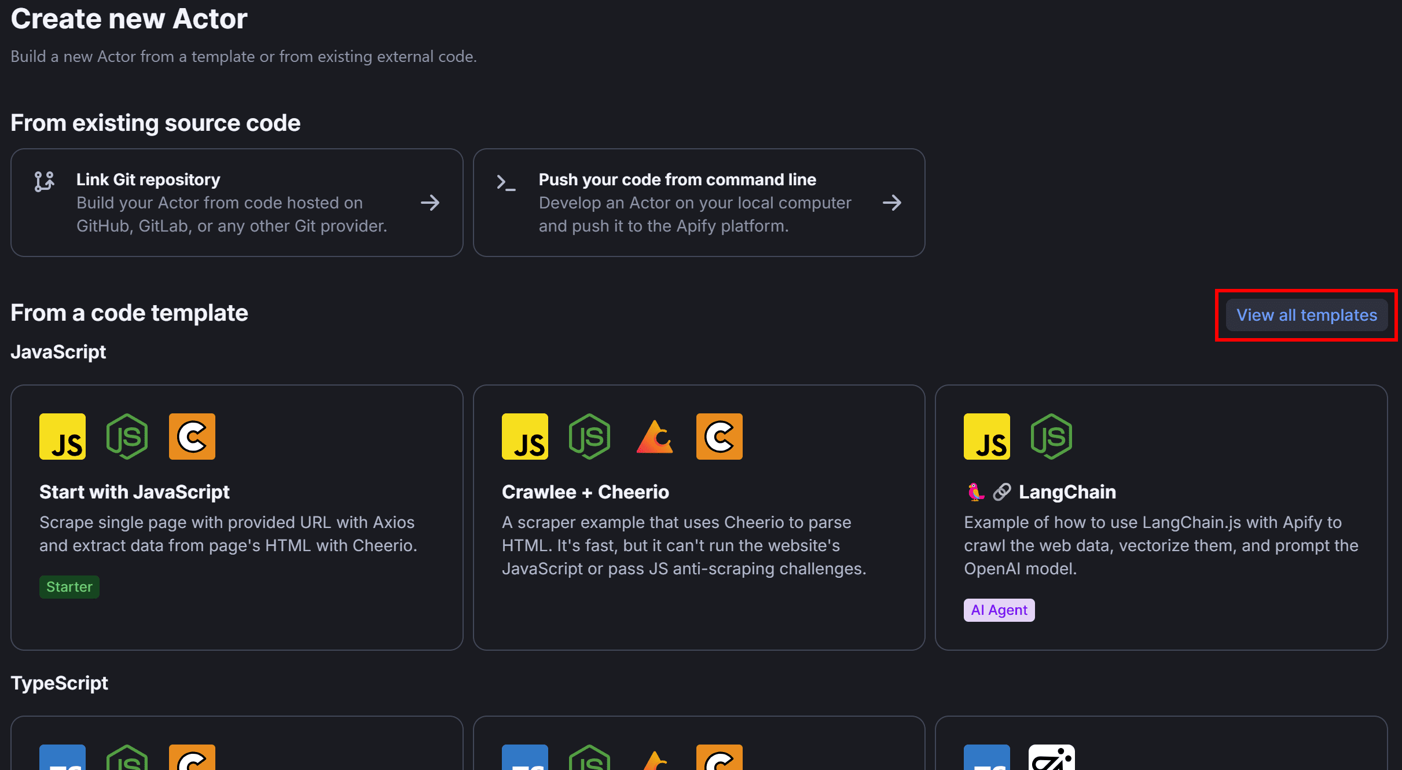Click the terminal prompt icon for command line push
Image resolution: width=1402 pixels, height=770 pixels.
506,183
